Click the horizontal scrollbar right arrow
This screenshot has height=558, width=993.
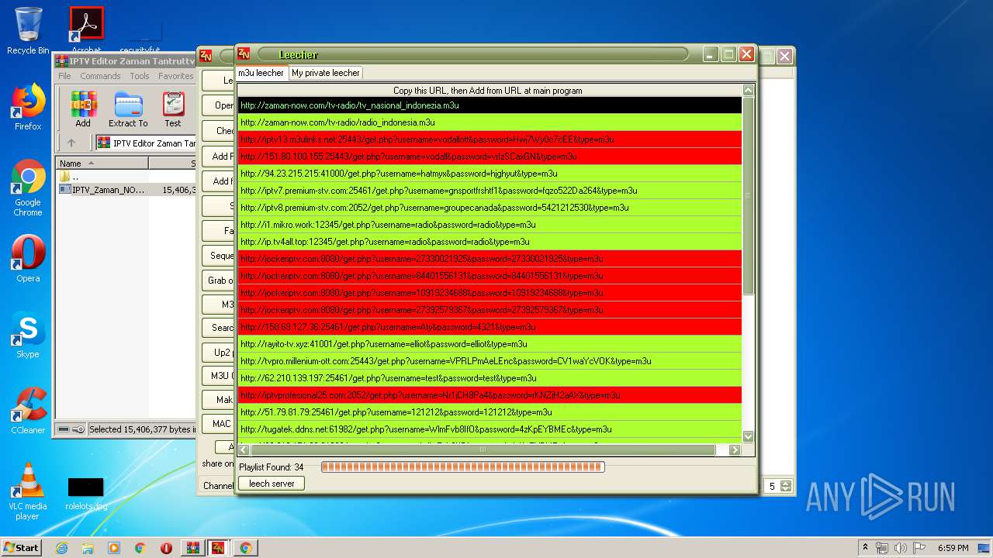point(735,449)
